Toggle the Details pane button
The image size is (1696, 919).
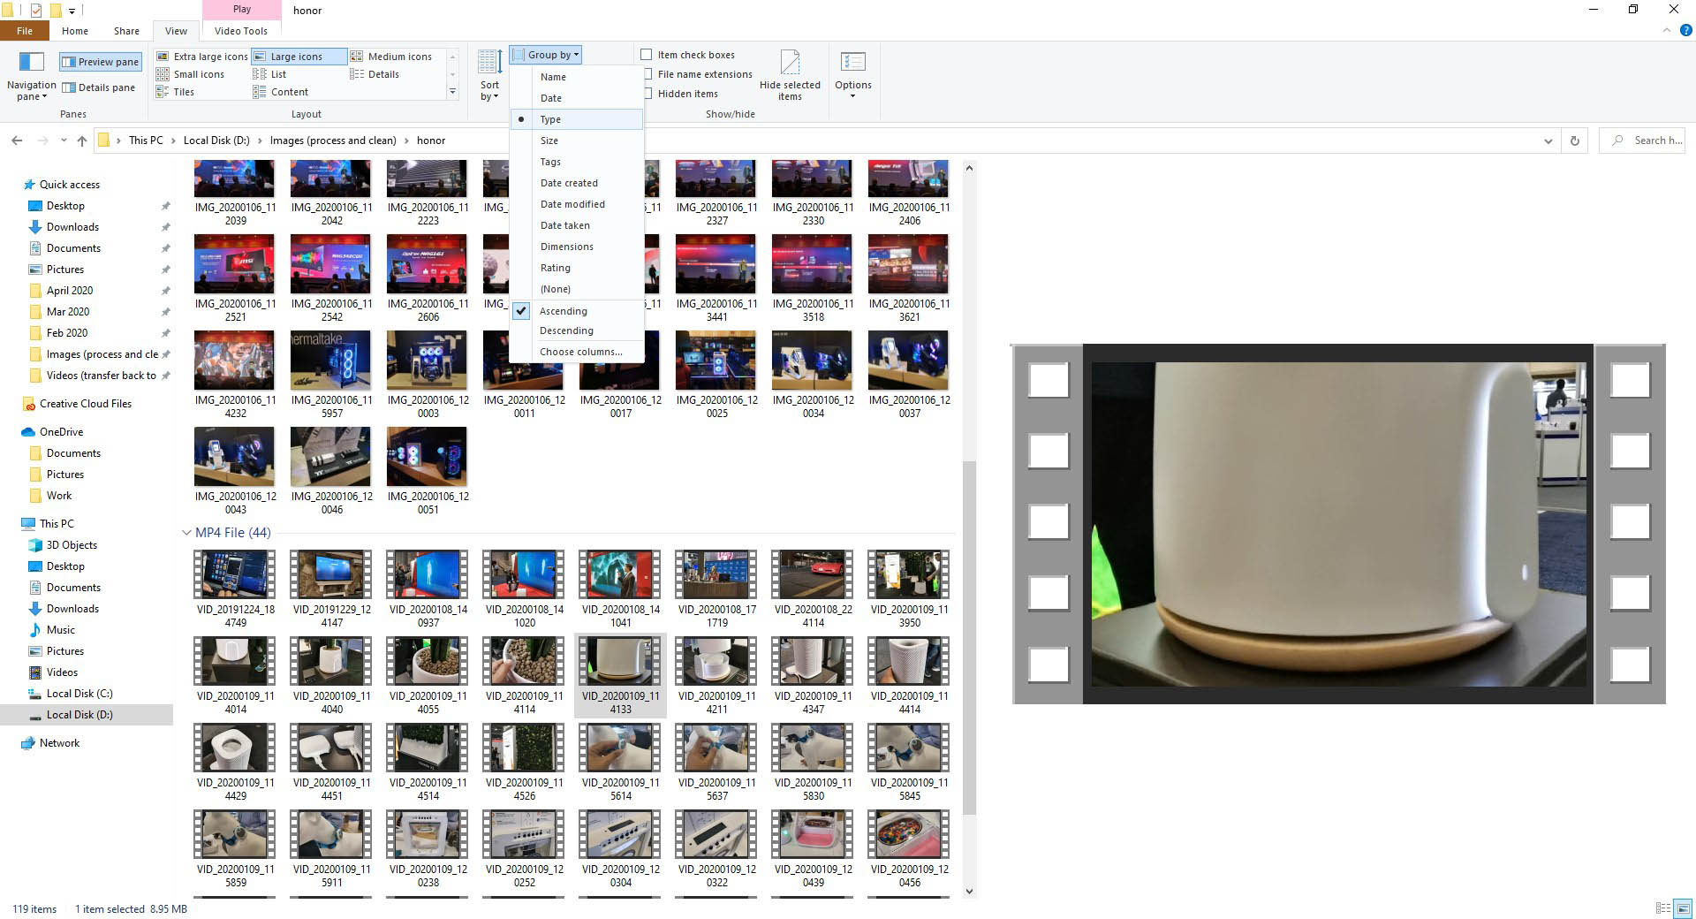pos(98,87)
